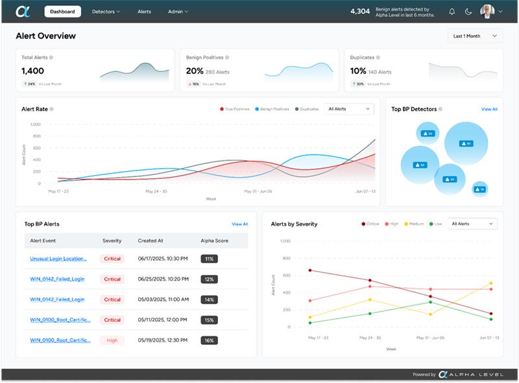Toggle True Positives series in Alert Rate legend

click(236, 109)
